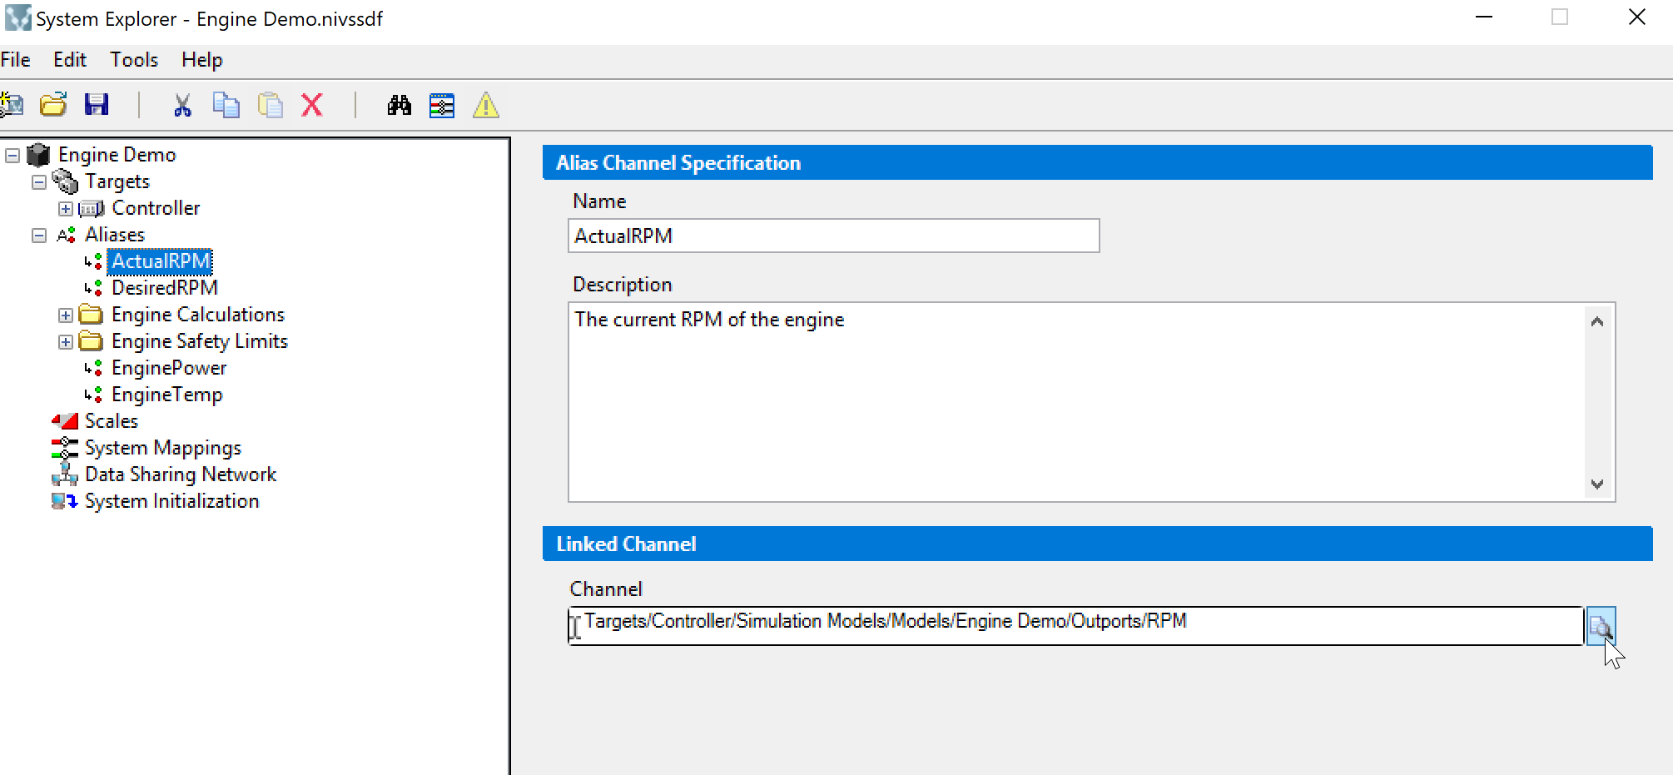
Task: Collapse the Aliases tree node
Action: tap(39, 236)
